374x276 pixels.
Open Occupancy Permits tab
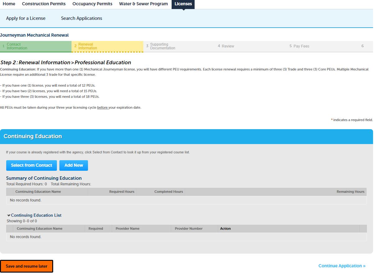point(92,4)
